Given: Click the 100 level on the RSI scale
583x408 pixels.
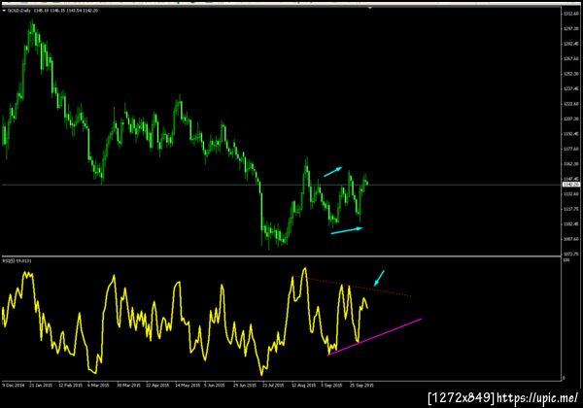Looking at the screenshot, I should click(x=566, y=260).
